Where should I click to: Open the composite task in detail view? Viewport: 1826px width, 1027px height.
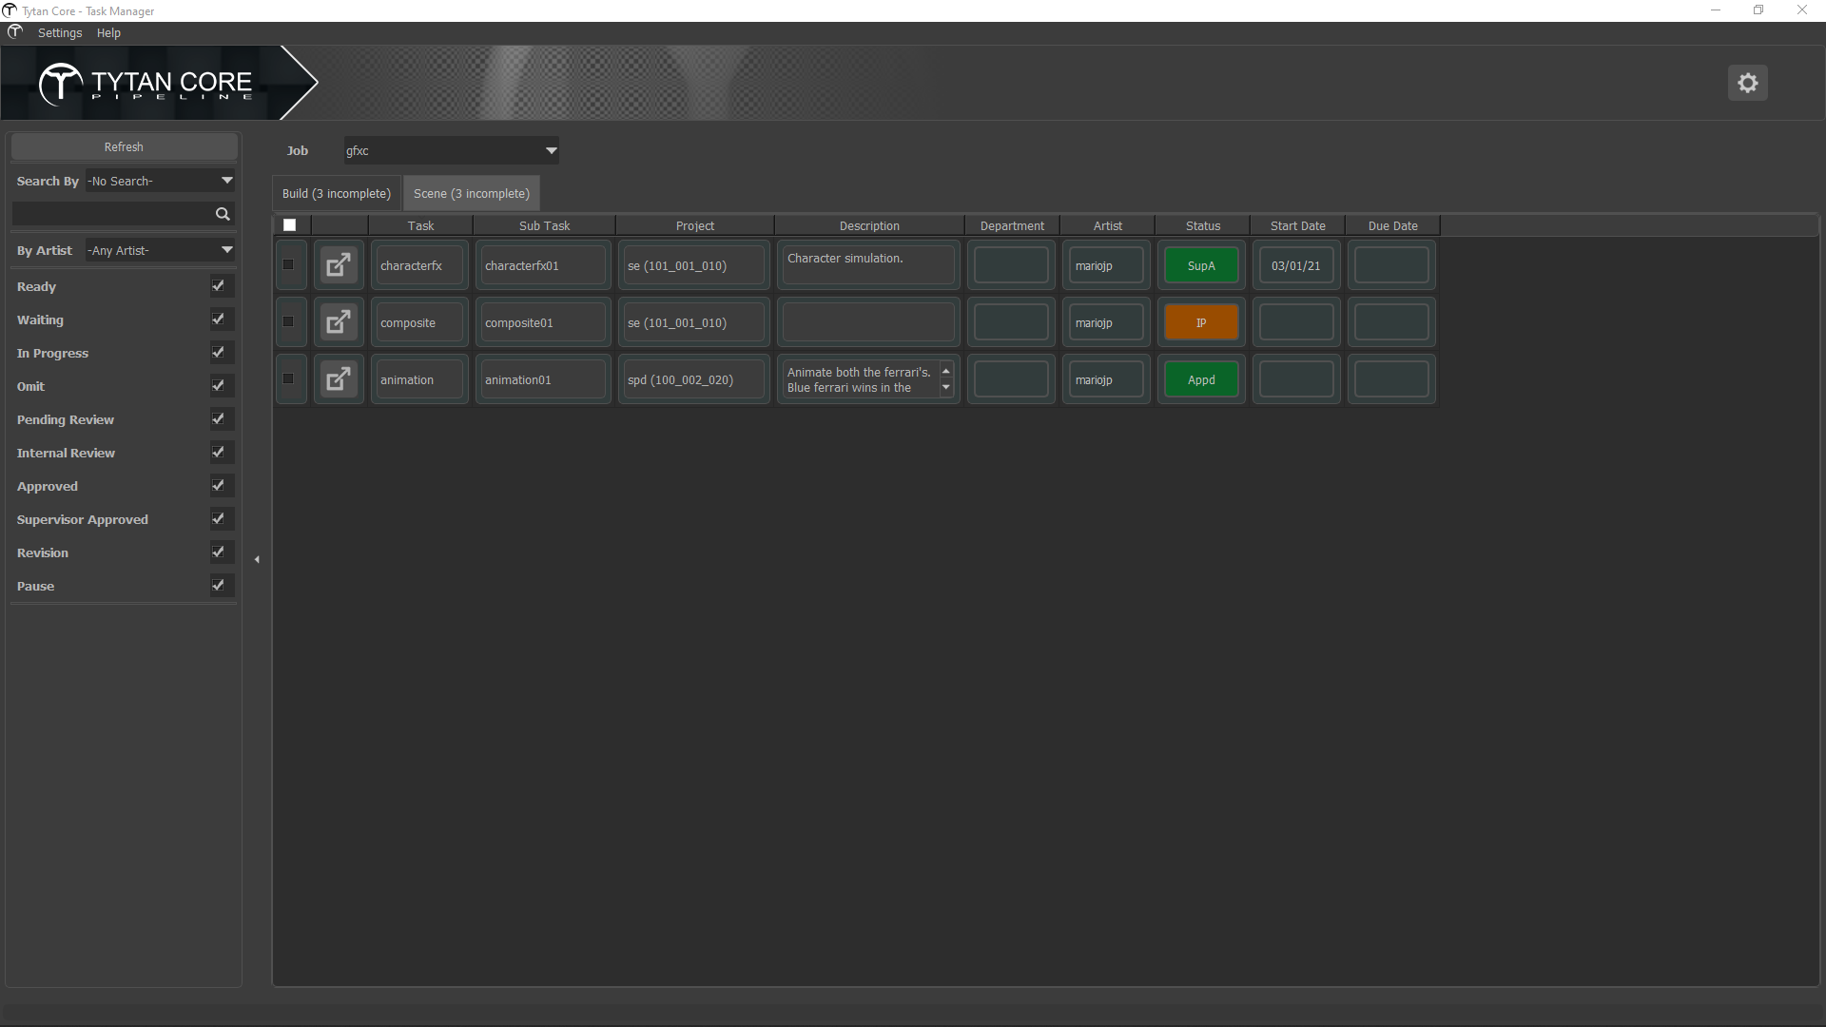tap(339, 321)
